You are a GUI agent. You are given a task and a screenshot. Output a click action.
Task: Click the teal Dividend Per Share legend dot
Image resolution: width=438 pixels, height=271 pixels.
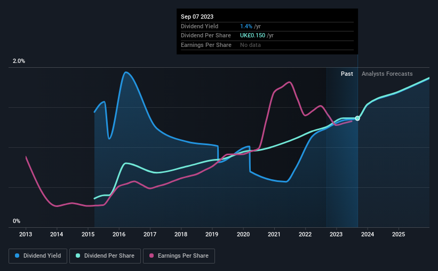[x=78, y=256]
